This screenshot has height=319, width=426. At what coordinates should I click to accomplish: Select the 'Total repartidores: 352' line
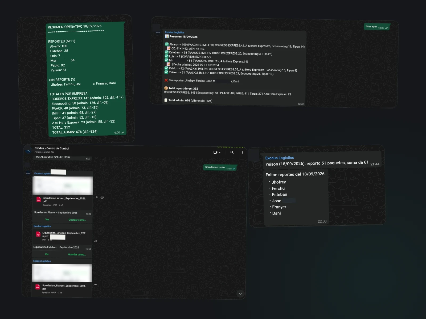[x=183, y=89]
